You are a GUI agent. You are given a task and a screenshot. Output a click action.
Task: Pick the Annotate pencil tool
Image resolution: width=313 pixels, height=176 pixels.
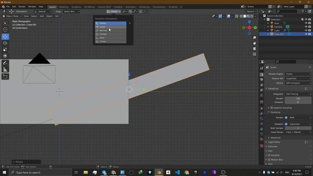point(5,63)
